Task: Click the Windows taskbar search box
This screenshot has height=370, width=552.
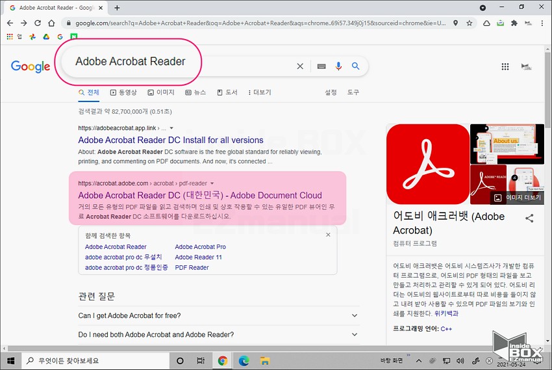Action: pos(96,361)
